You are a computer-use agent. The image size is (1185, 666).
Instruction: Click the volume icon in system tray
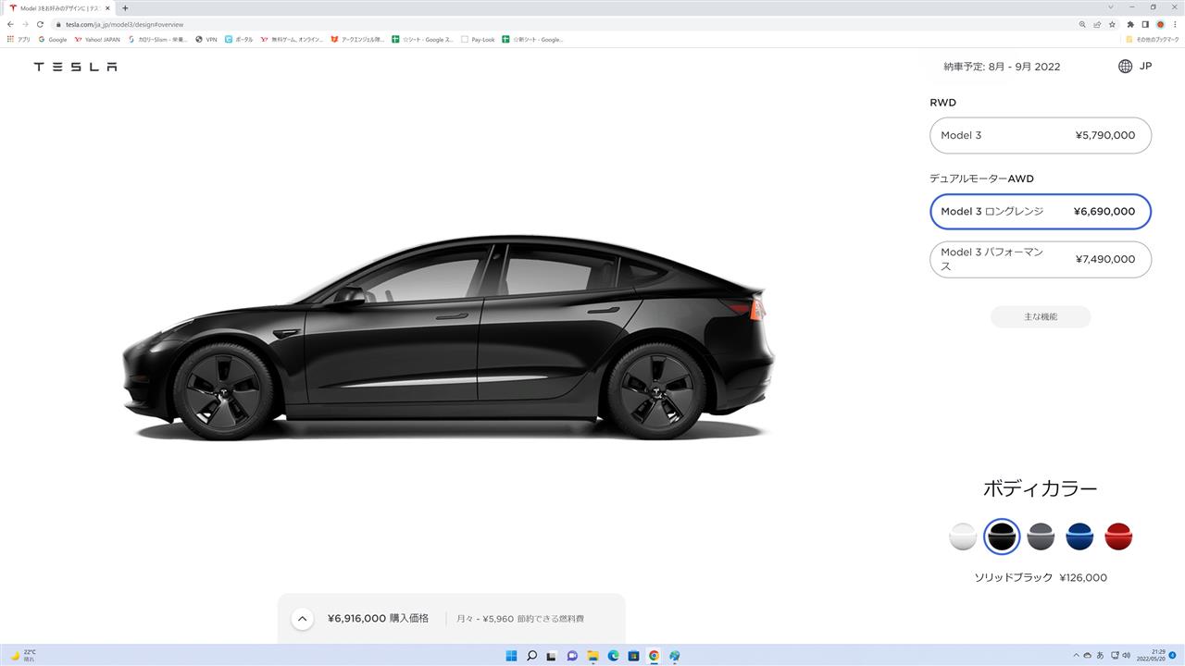1126,656
